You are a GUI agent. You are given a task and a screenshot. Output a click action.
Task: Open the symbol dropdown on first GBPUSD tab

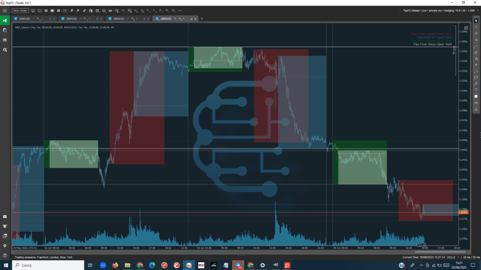(33, 19)
